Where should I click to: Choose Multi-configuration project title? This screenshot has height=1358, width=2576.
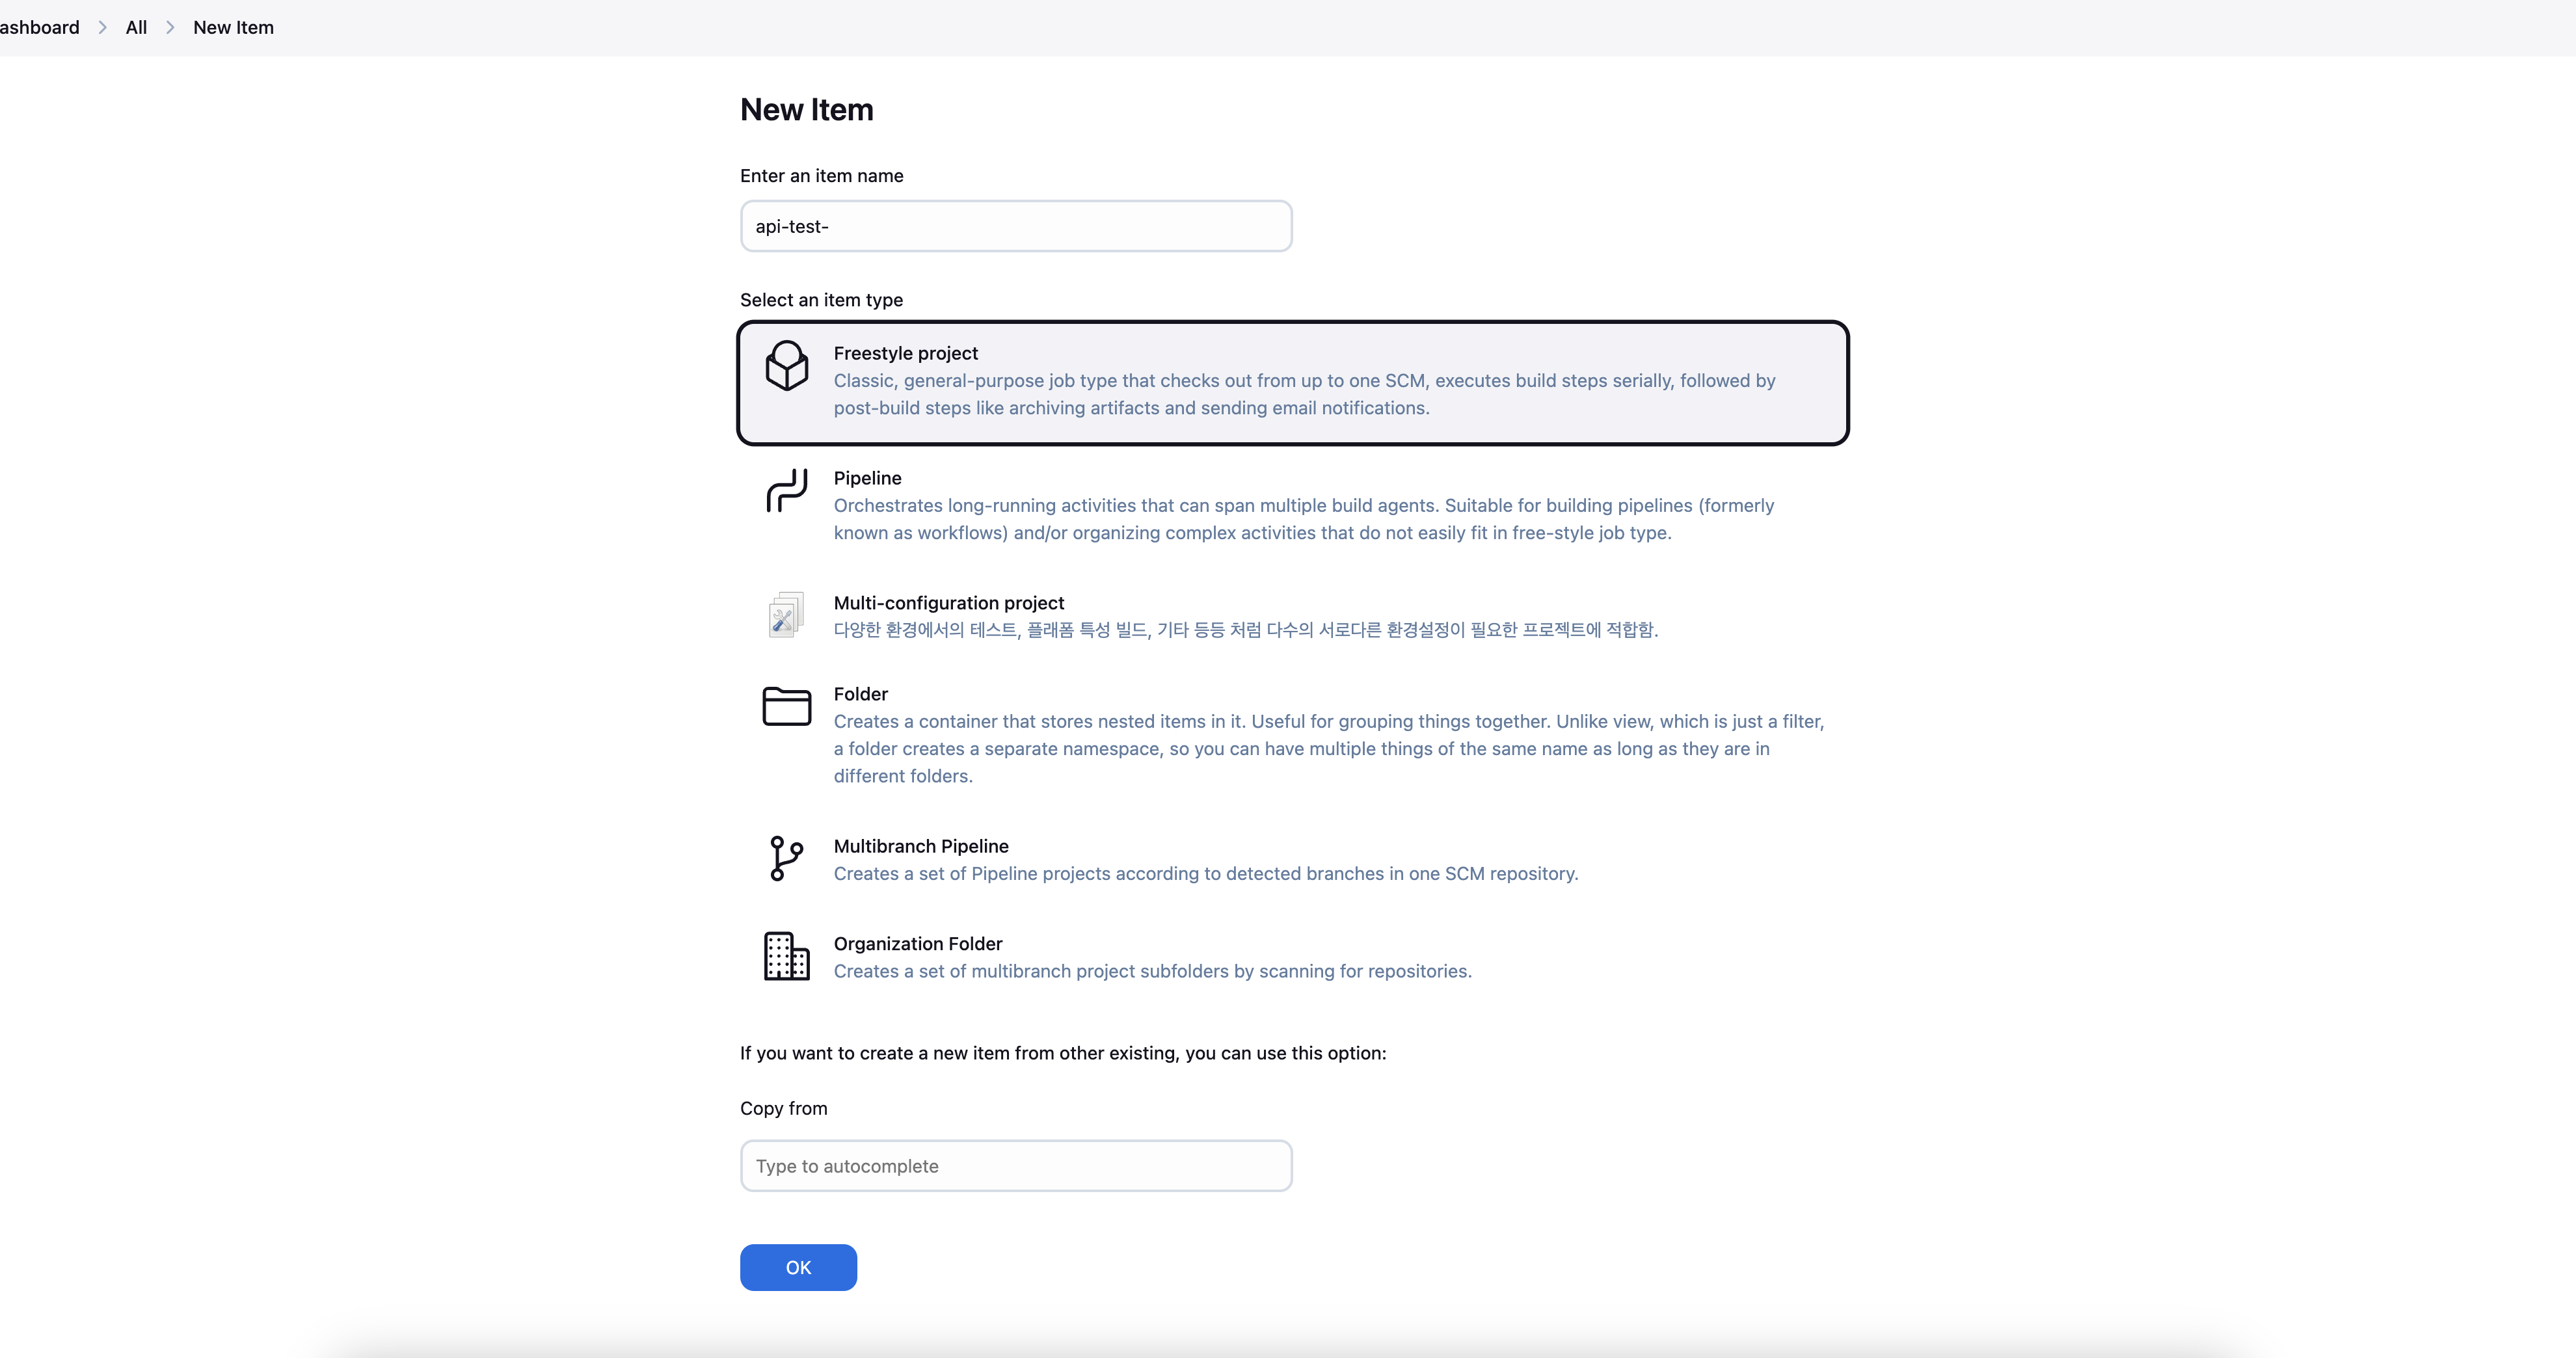point(948,603)
